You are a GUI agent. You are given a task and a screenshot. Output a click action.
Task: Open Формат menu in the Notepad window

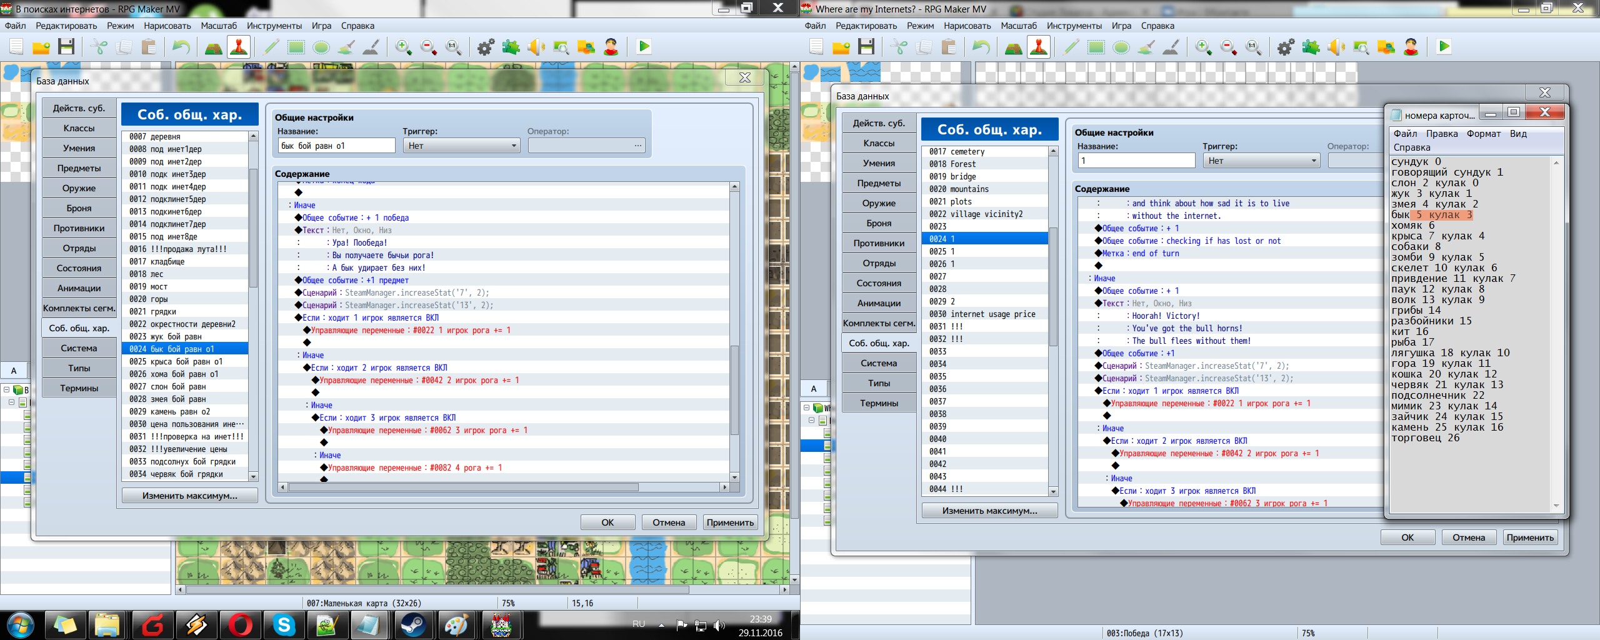pyautogui.click(x=1483, y=134)
